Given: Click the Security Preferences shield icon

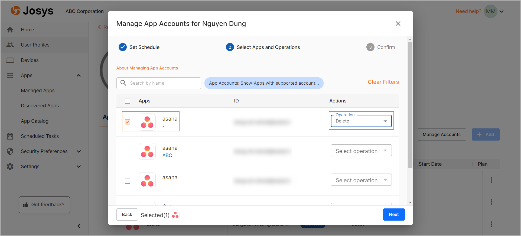Looking at the screenshot, I should point(10,151).
